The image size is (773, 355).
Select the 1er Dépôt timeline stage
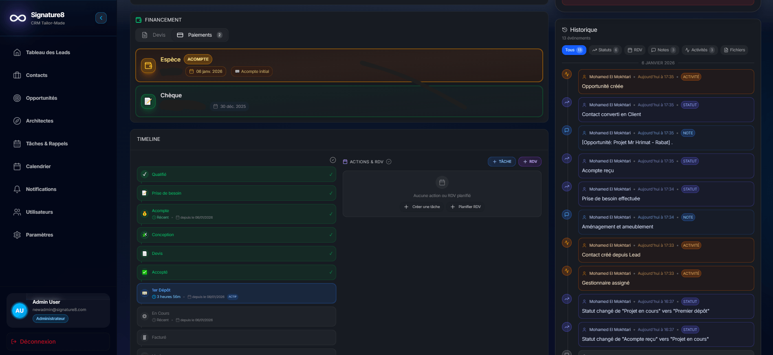(x=236, y=293)
